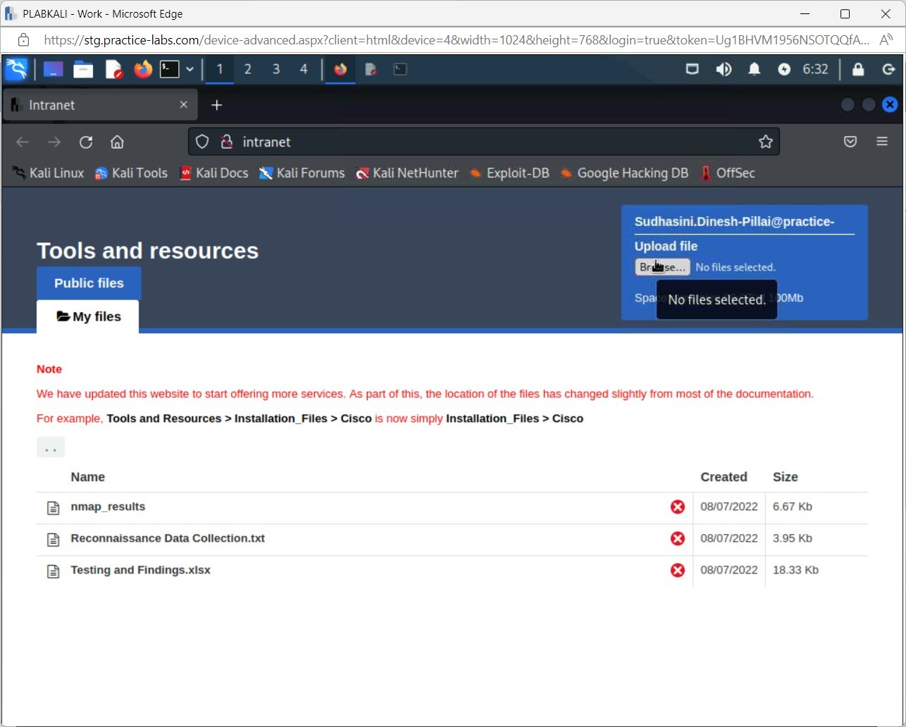The height and width of the screenshot is (727, 906).
Task: Select the My files tab
Action: click(88, 317)
